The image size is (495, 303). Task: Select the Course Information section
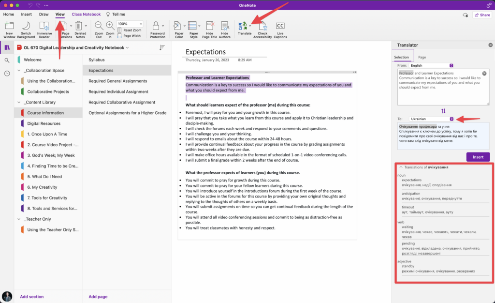(48, 113)
